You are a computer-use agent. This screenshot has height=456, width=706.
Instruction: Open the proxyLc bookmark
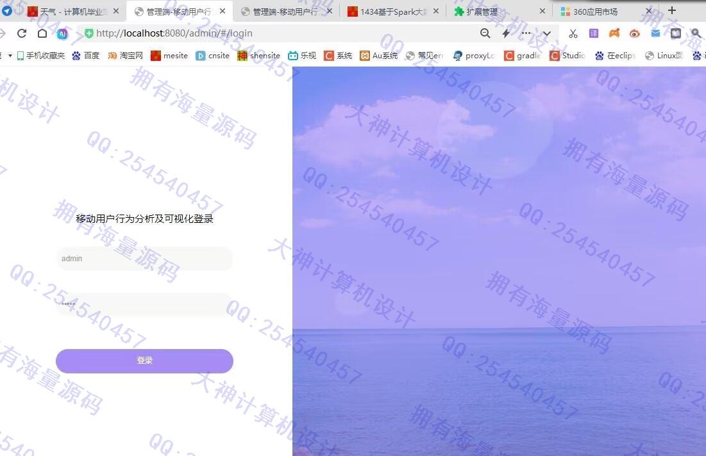(474, 55)
